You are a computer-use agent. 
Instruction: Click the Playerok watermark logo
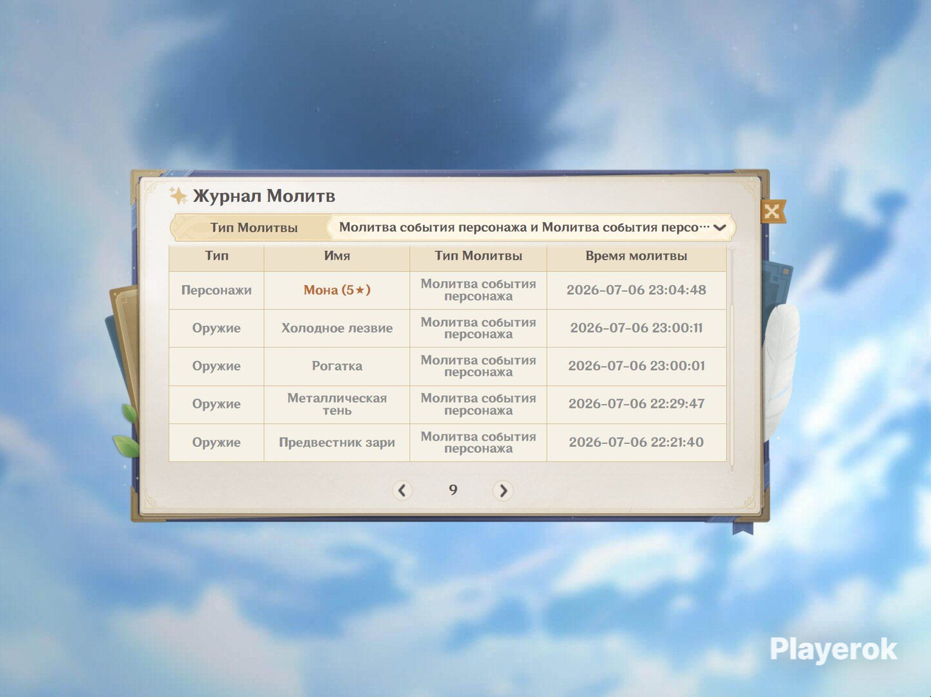tap(833, 650)
